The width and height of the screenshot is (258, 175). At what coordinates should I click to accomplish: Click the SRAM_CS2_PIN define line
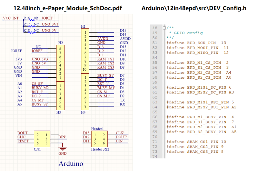point(195,147)
